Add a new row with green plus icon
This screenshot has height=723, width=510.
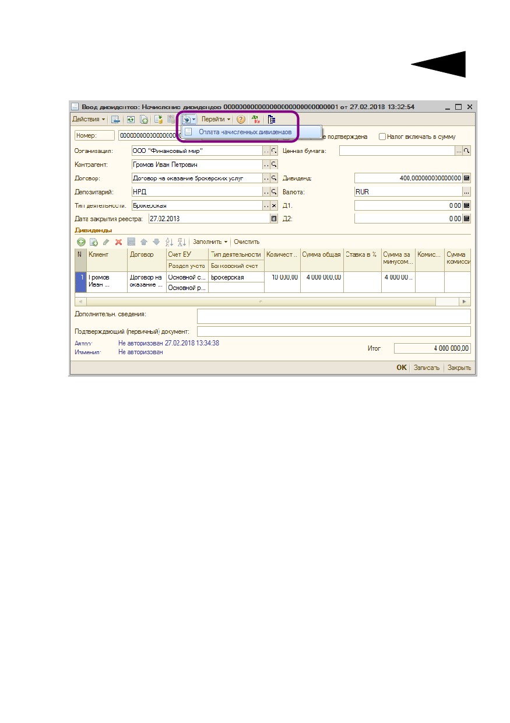click(x=81, y=242)
